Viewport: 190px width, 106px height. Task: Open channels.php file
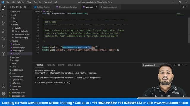[x=19, y=47]
